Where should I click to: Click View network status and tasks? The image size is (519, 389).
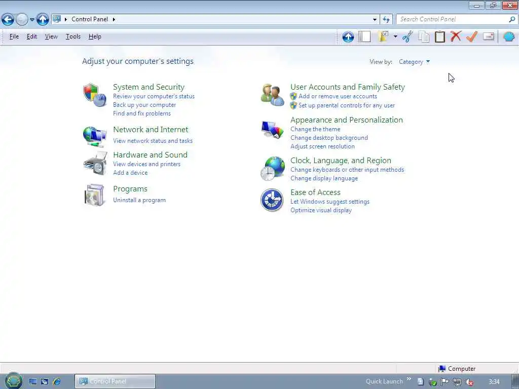point(153,141)
